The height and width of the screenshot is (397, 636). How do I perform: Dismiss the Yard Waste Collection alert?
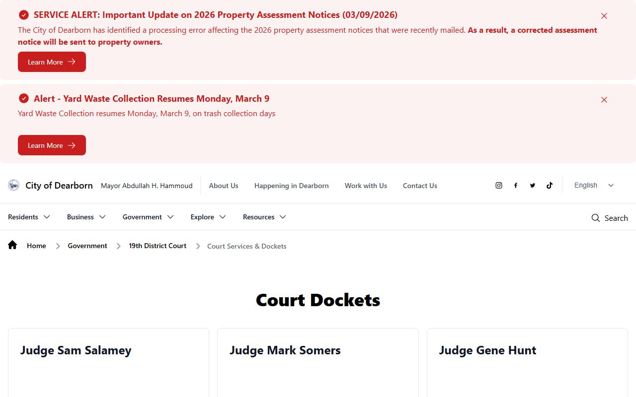coord(604,100)
